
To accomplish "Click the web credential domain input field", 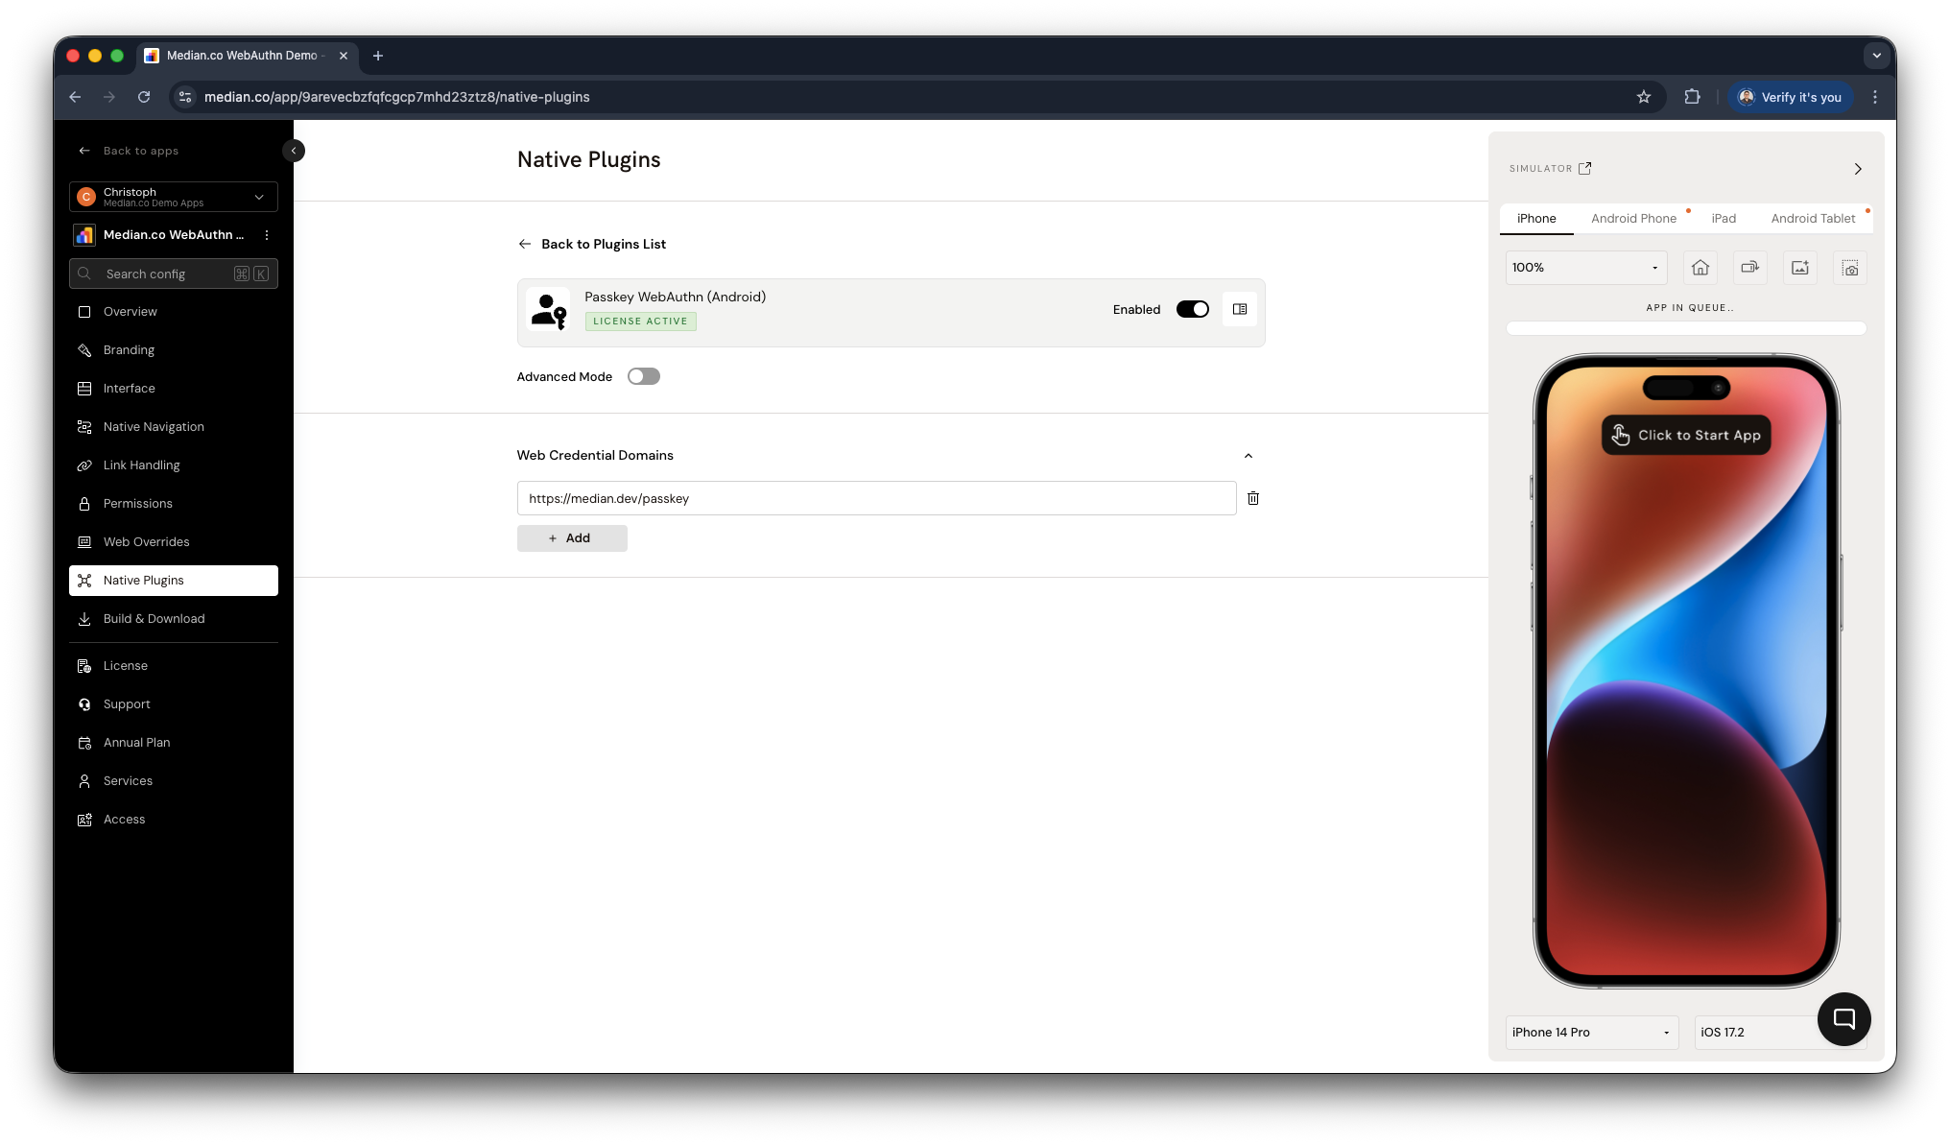I will 875,498.
